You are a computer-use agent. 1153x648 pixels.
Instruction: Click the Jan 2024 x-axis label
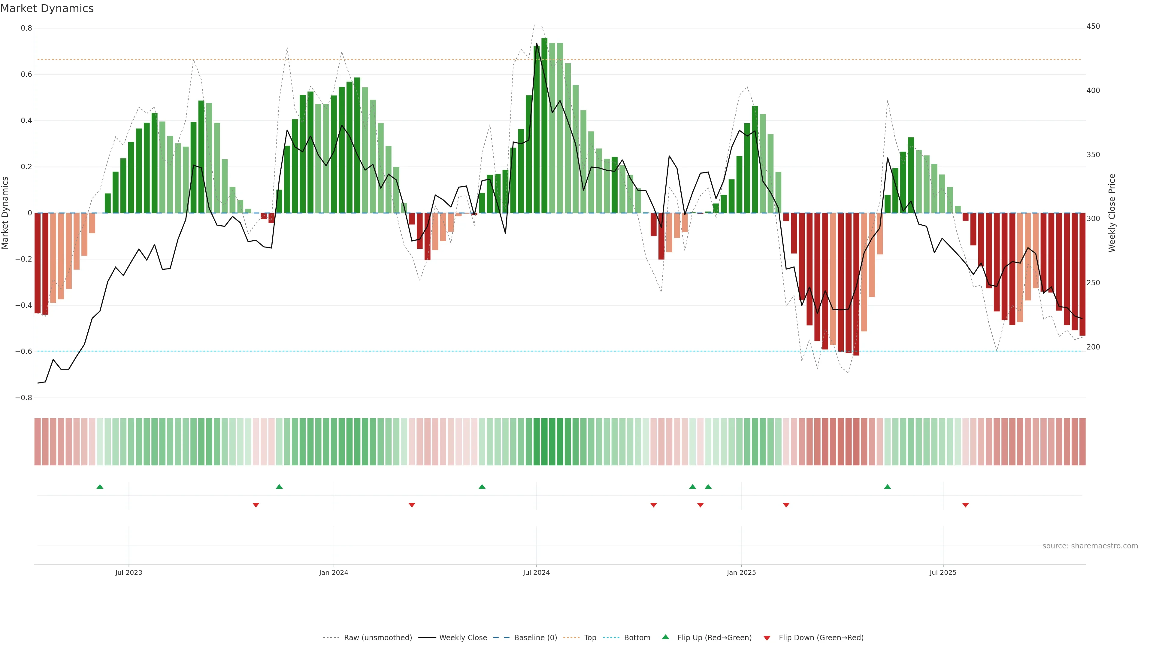[334, 572]
